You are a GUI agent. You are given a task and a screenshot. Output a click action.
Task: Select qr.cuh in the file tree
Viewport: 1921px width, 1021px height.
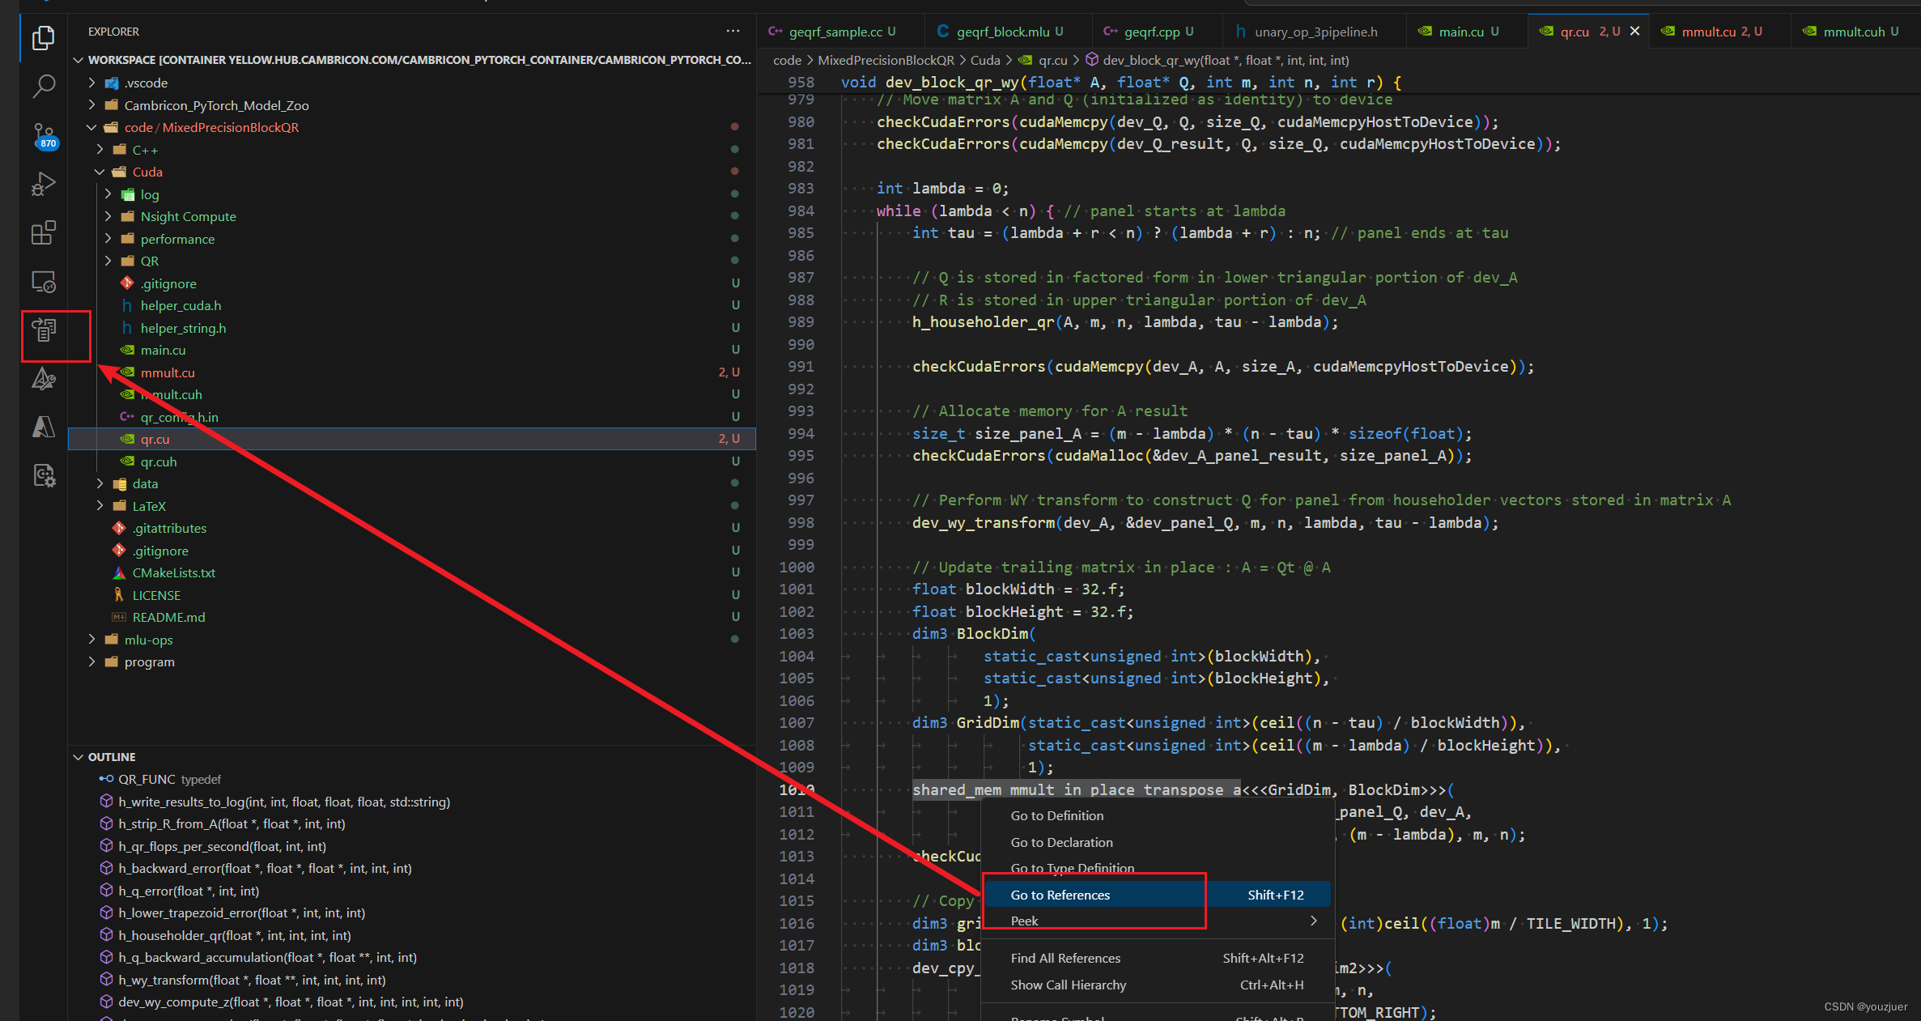159,462
